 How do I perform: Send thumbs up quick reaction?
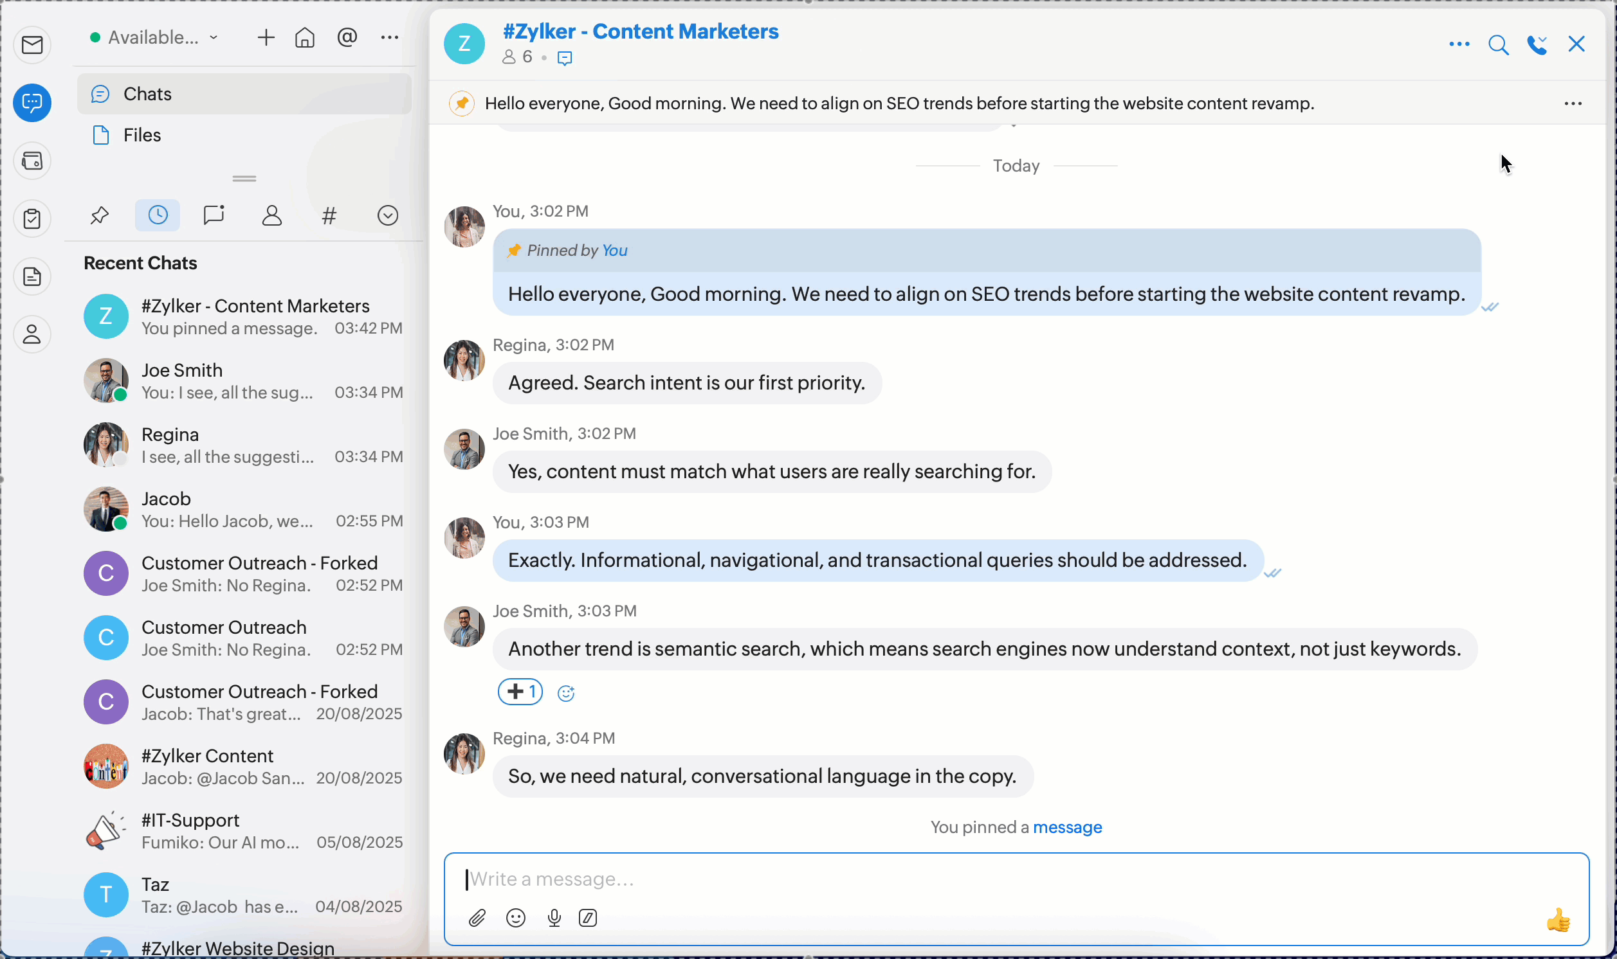(x=1558, y=920)
